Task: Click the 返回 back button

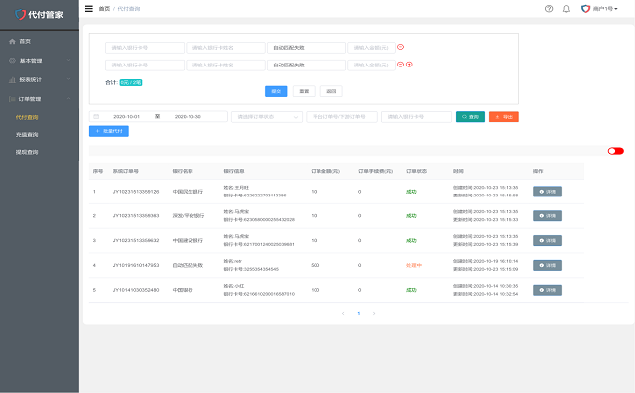Action: coord(331,91)
